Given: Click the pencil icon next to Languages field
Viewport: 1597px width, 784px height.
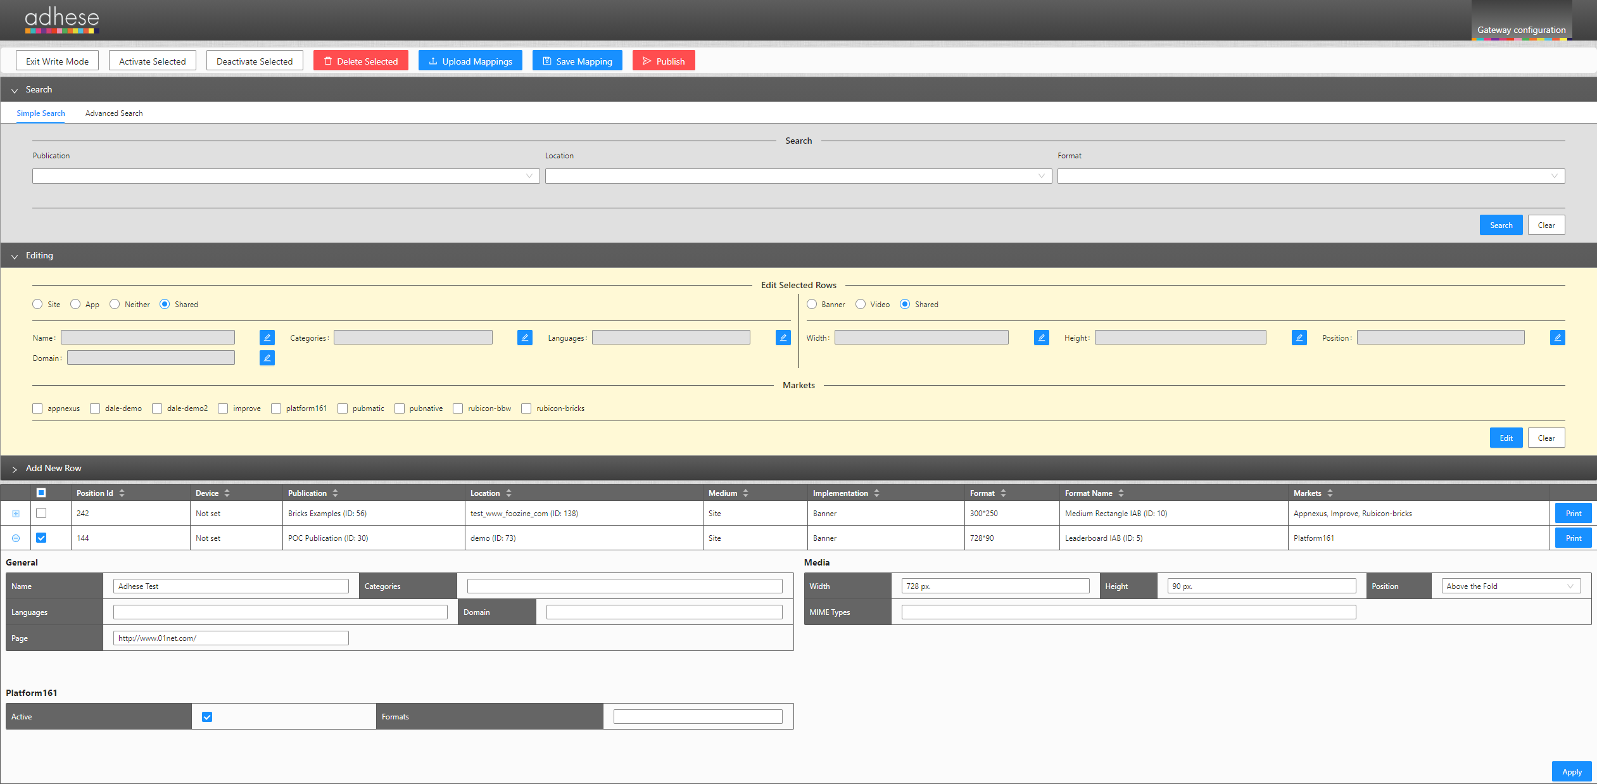Looking at the screenshot, I should point(783,338).
